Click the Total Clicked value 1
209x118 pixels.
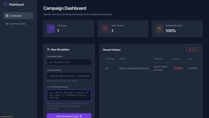click(112, 31)
